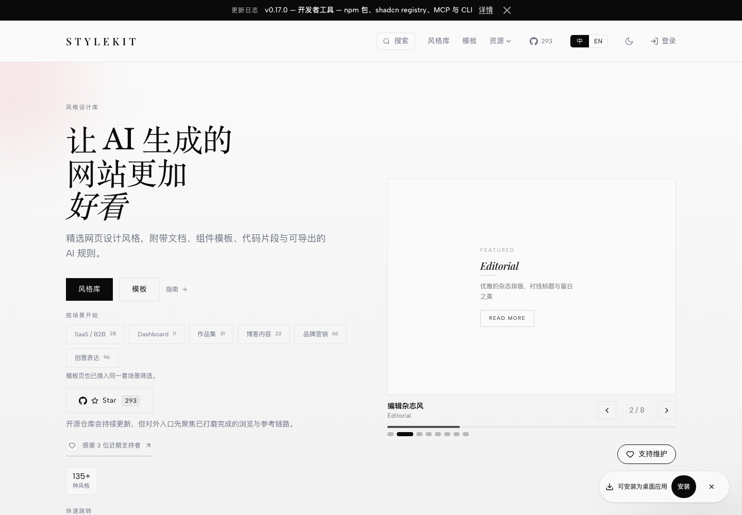Expand the 资源 dropdown menu
Image resolution: width=742 pixels, height=515 pixels.
pyautogui.click(x=500, y=41)
